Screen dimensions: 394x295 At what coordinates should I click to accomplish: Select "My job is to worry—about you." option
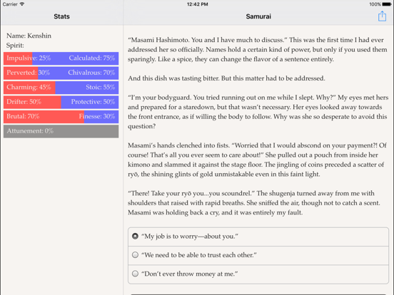click(x=258, y=237)
